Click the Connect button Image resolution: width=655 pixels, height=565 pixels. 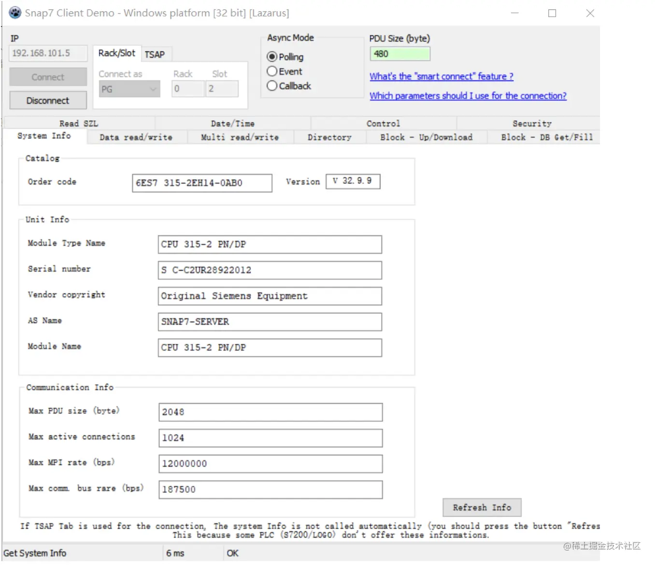[48, 77]
